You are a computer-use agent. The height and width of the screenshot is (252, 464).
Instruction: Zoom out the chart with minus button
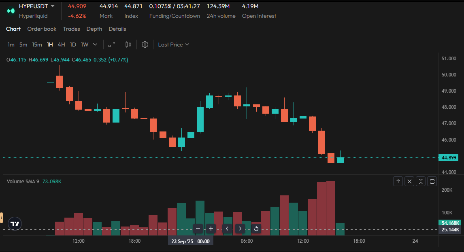(198, 229)
